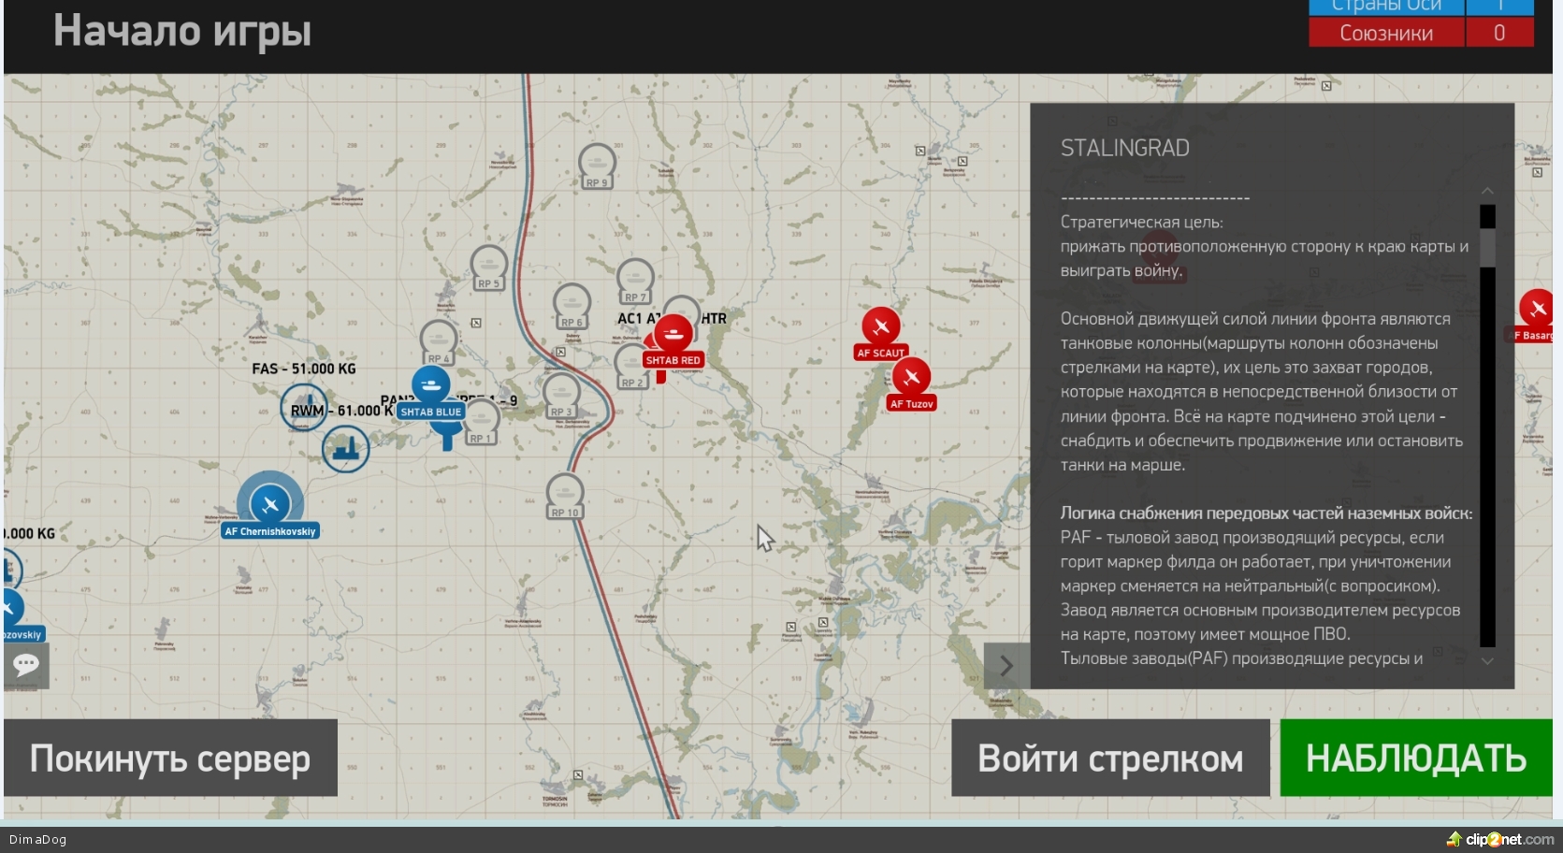Screen dimensions: 1563x853
Task: Click the Логика снабжения bold heading
Action: click(1266, 513)
